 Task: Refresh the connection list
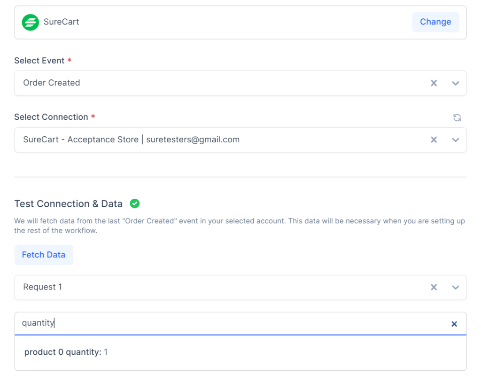[457, 117]
